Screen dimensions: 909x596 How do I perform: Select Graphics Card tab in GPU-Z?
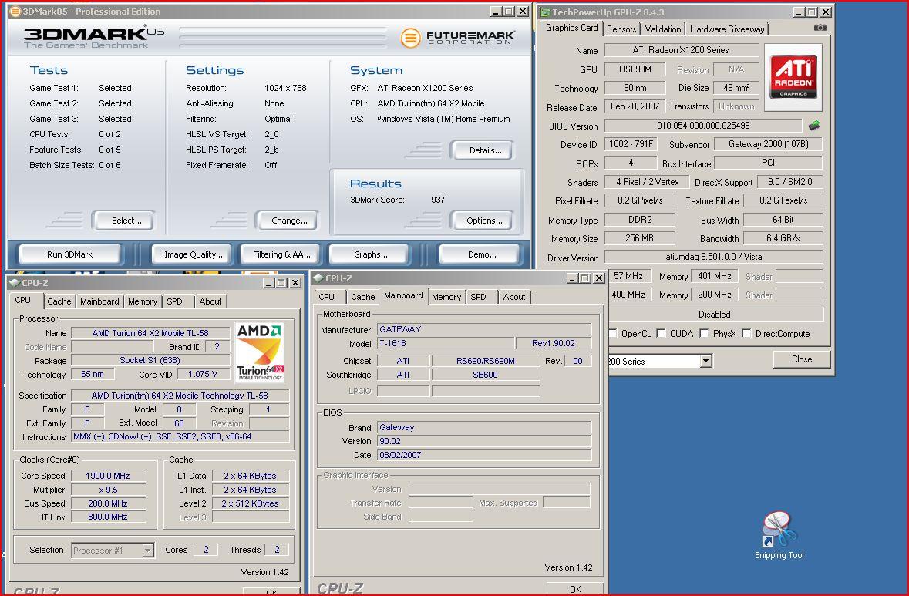click(x=571, y=28)
